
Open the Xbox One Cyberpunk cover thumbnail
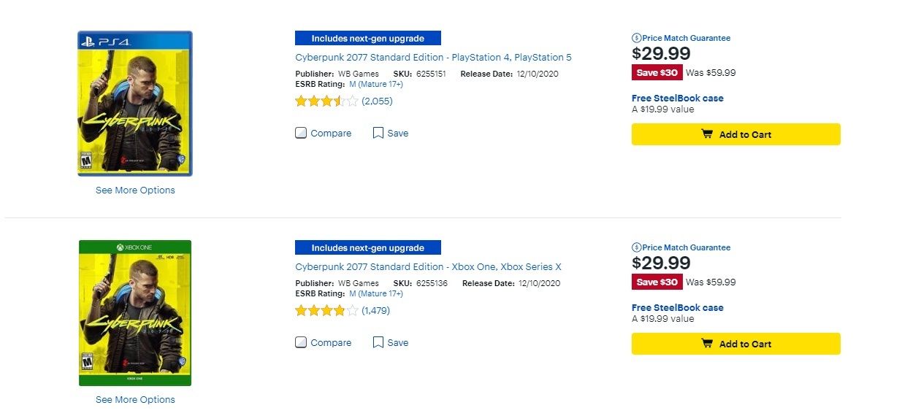coord(135,313)
